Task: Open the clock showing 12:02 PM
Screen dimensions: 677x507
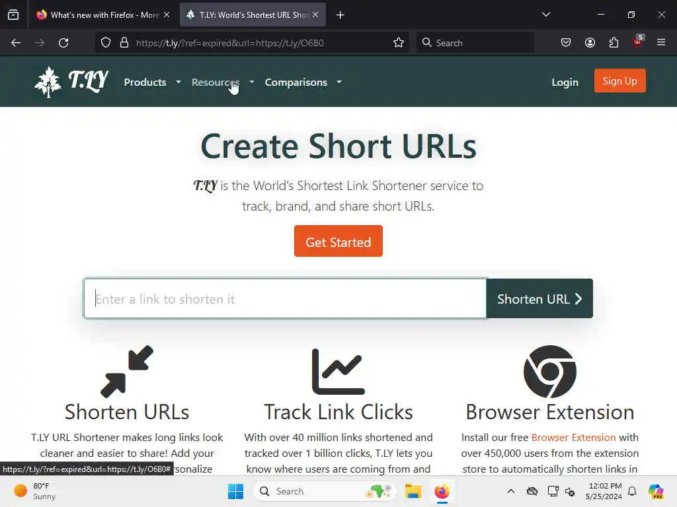Action: point(604,491)
